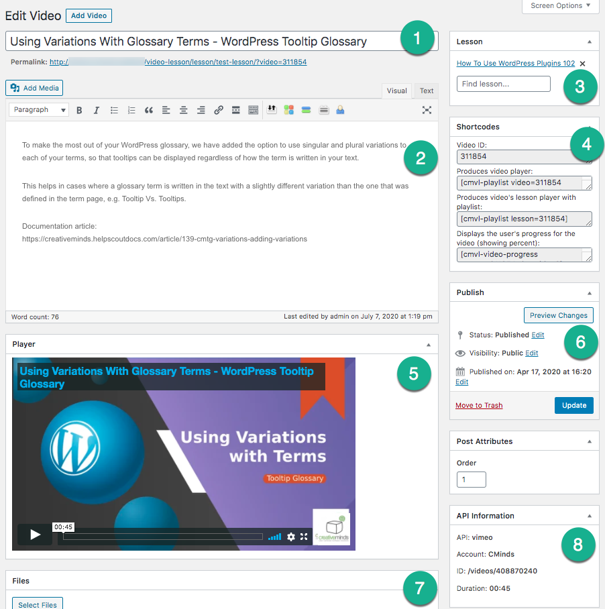The height and width of the screenshot is (609, 605).
Task: Click Preview Changes button
Action: pyautogui.click(x=559, y=315)
